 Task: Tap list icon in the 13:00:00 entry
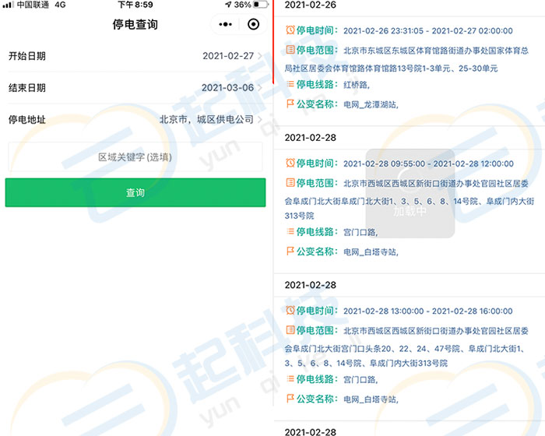tap(290, 378)
